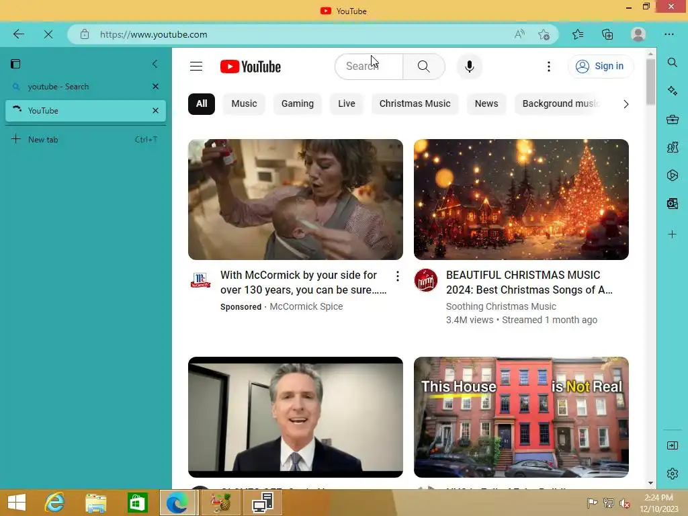The image size is (688, 516).
Task: Open the tab actions menu icon
Action: [x=15, y=64]
